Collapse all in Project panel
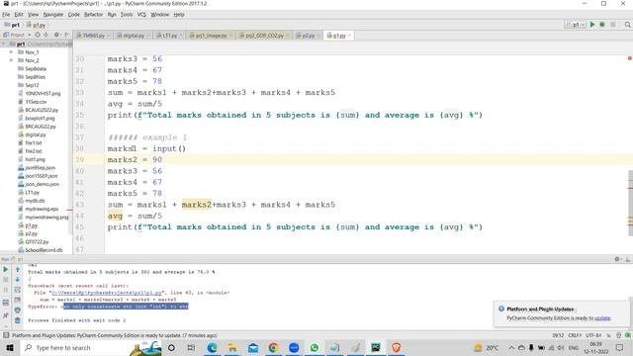The height and width of the screenshot is (356, 633). pyautogui.click(x=45, y=35)
